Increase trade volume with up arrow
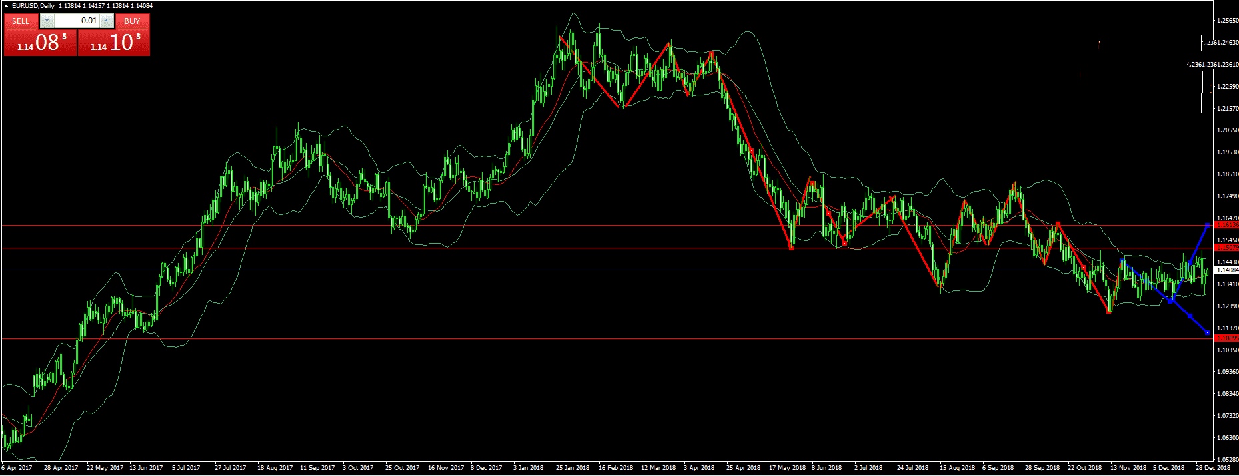1239x476 pixels. click(107, 21)
